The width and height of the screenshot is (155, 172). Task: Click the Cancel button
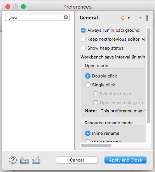pos(77,160)
